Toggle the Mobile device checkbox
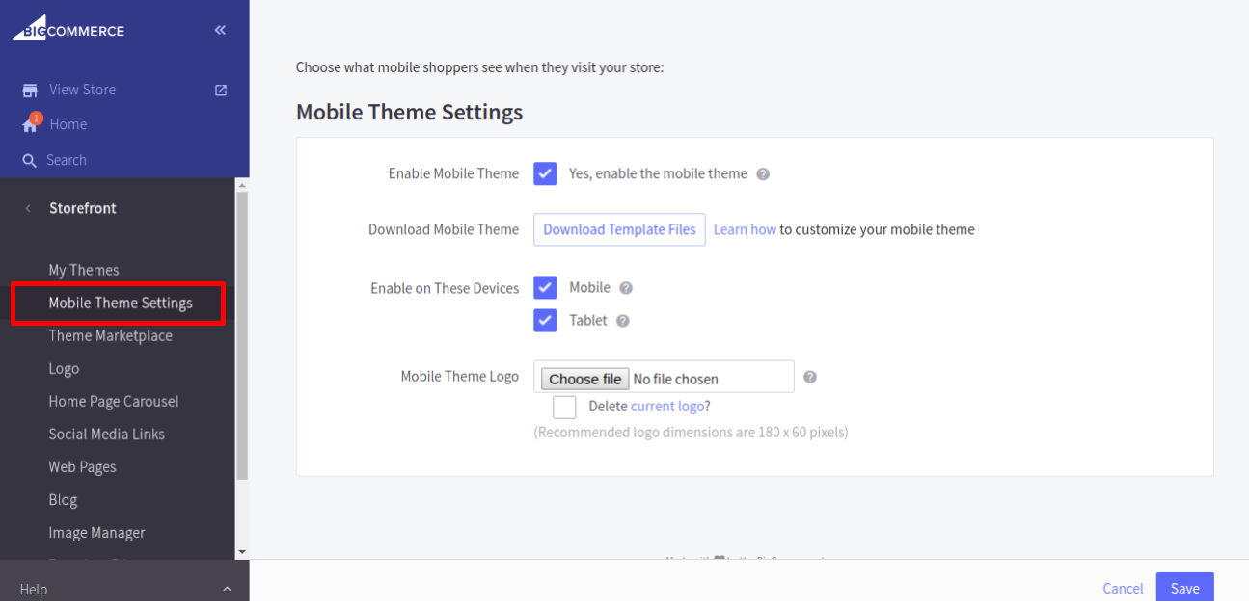1249x607 pixels. pos(545,287)
